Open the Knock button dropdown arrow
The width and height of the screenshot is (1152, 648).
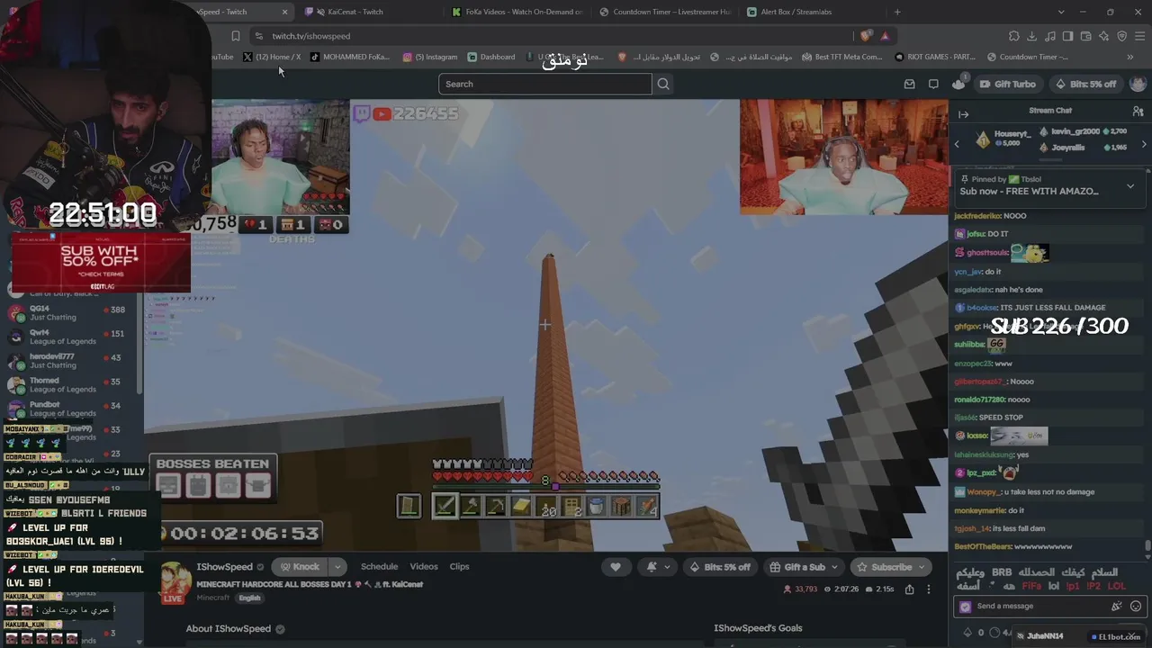pos(337,567)
